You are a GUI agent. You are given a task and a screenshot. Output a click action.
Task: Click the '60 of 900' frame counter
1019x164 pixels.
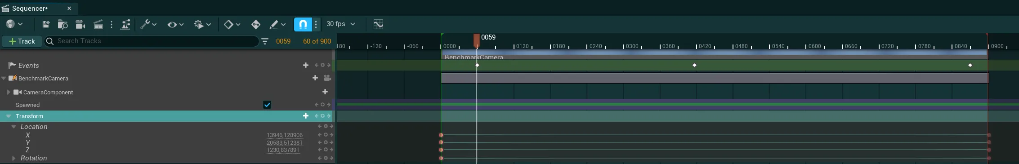317,41
